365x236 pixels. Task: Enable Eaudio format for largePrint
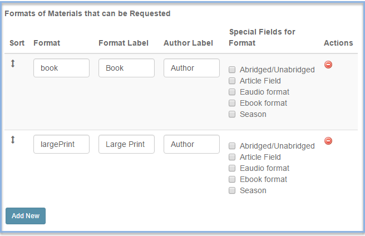[232, 168]
